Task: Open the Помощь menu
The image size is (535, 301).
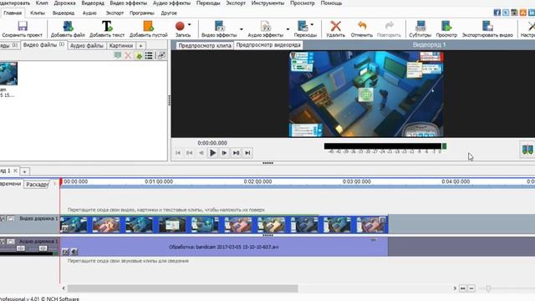Action: point(331,3)
